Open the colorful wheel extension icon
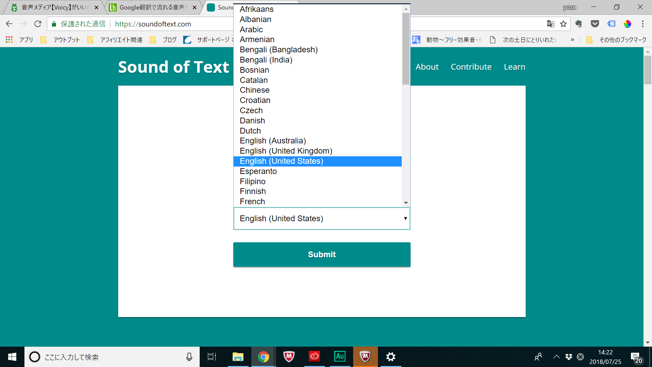The width and height of the screenshot is (652, 367). (628, 24)
